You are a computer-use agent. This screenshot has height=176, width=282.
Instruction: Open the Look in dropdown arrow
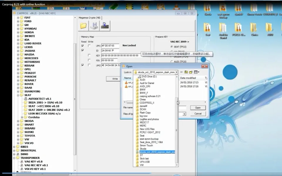177,72
